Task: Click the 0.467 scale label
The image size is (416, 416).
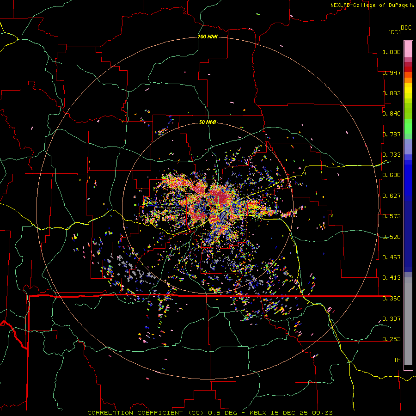Action: point(392,257)
